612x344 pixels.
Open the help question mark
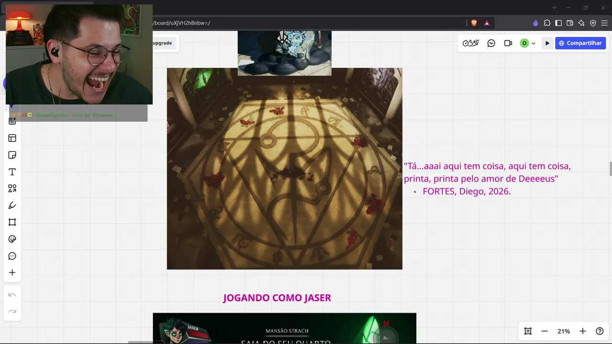[600, 331]
